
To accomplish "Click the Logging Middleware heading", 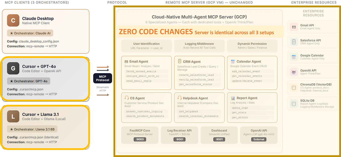I will click(x=199, y=44).
